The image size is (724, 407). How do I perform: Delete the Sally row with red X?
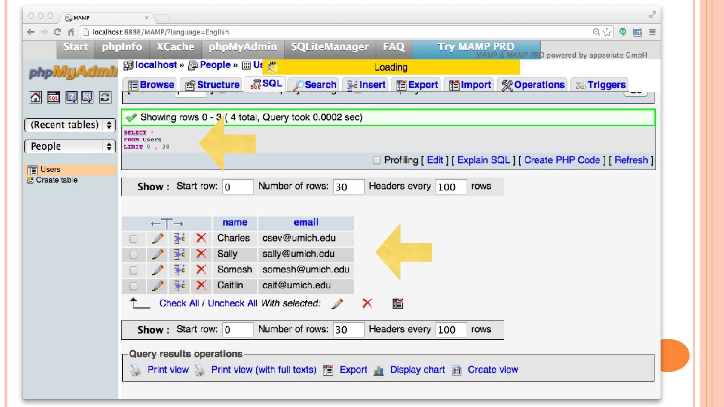[201, 254]
